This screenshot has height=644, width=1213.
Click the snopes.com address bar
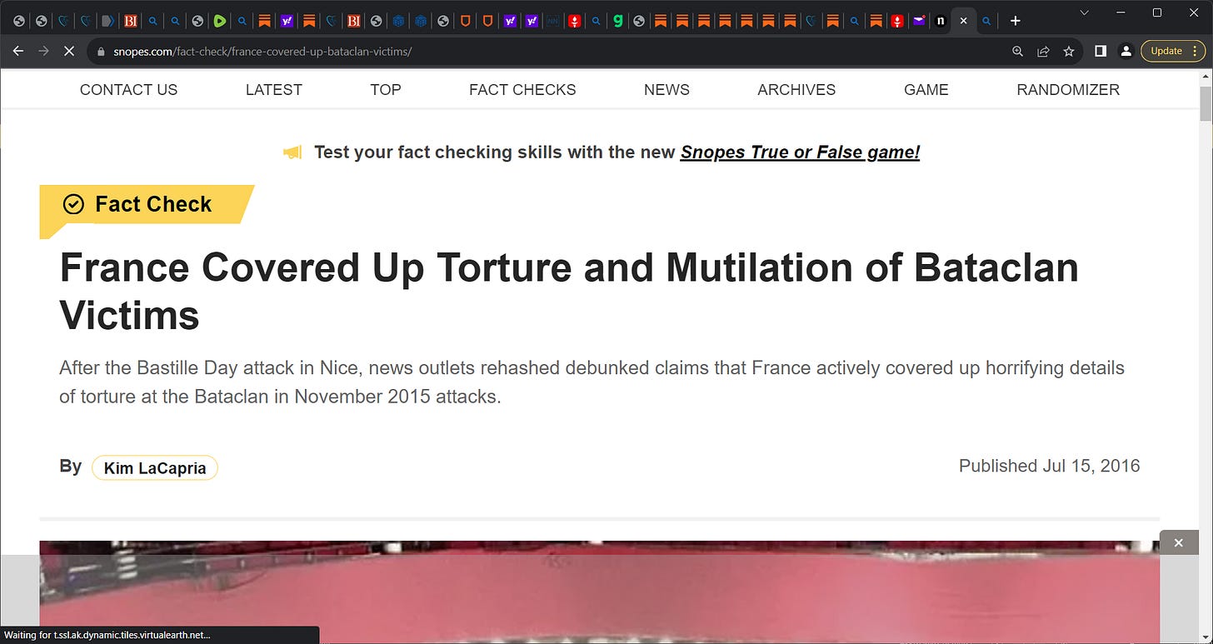point(550,51)
